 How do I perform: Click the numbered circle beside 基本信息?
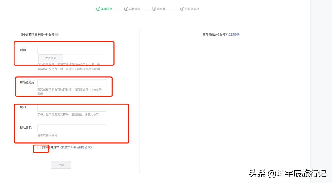coord(98,9)
